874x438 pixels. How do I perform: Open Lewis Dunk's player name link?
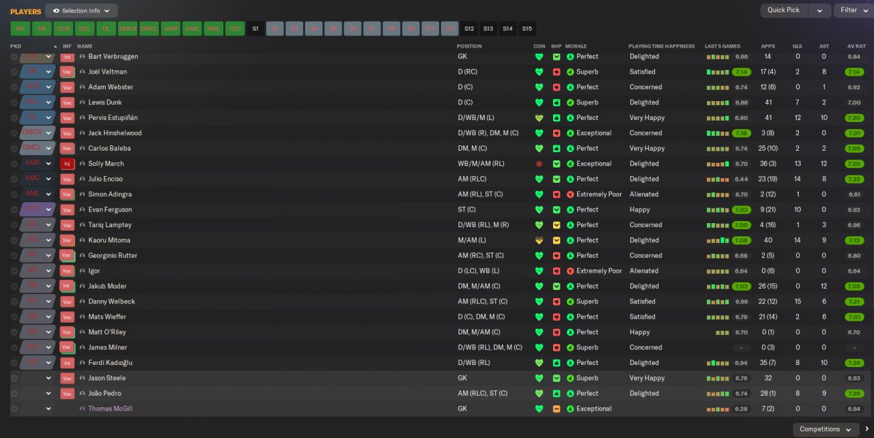tap(105, 102)
